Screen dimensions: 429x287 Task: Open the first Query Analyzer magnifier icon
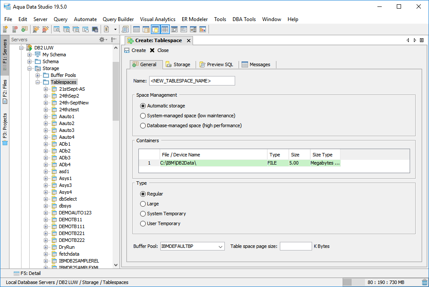click(x=57, y=29)
